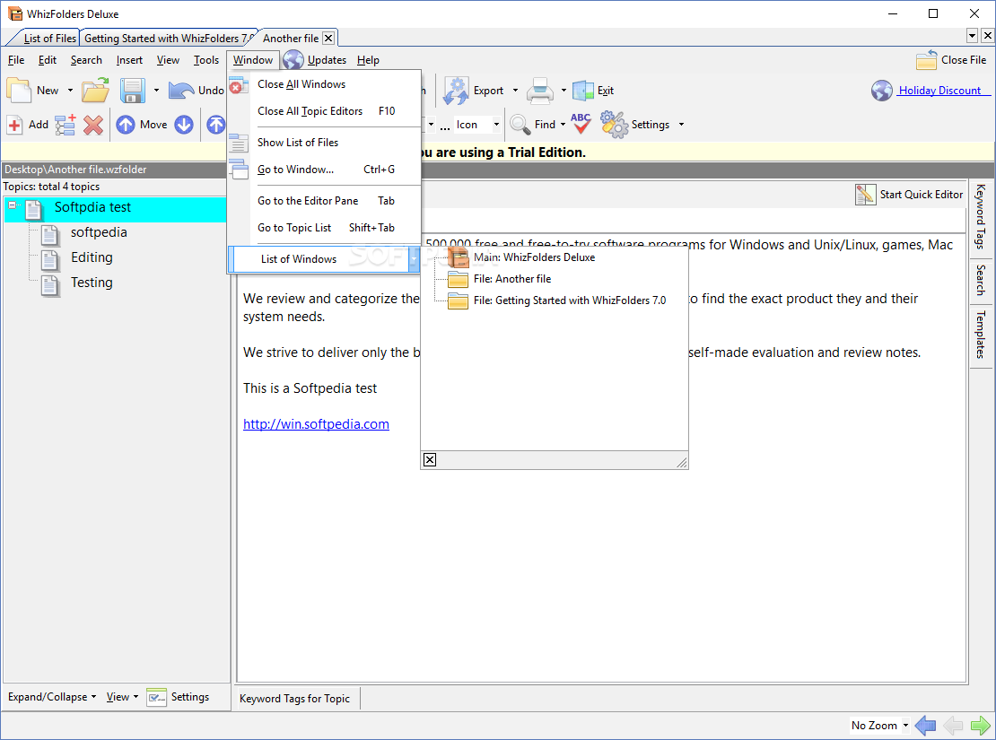The height and width of the screenshot is (740, 996).
Task: Run the ABC spell check icon
Action: point(581,123)
